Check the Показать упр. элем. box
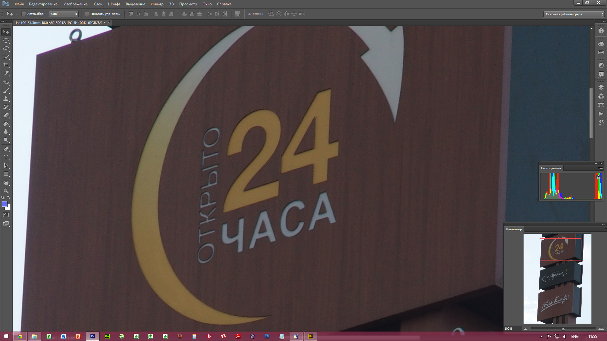Image resolution: width=607 pixels, height=341 pixels. 87,14
